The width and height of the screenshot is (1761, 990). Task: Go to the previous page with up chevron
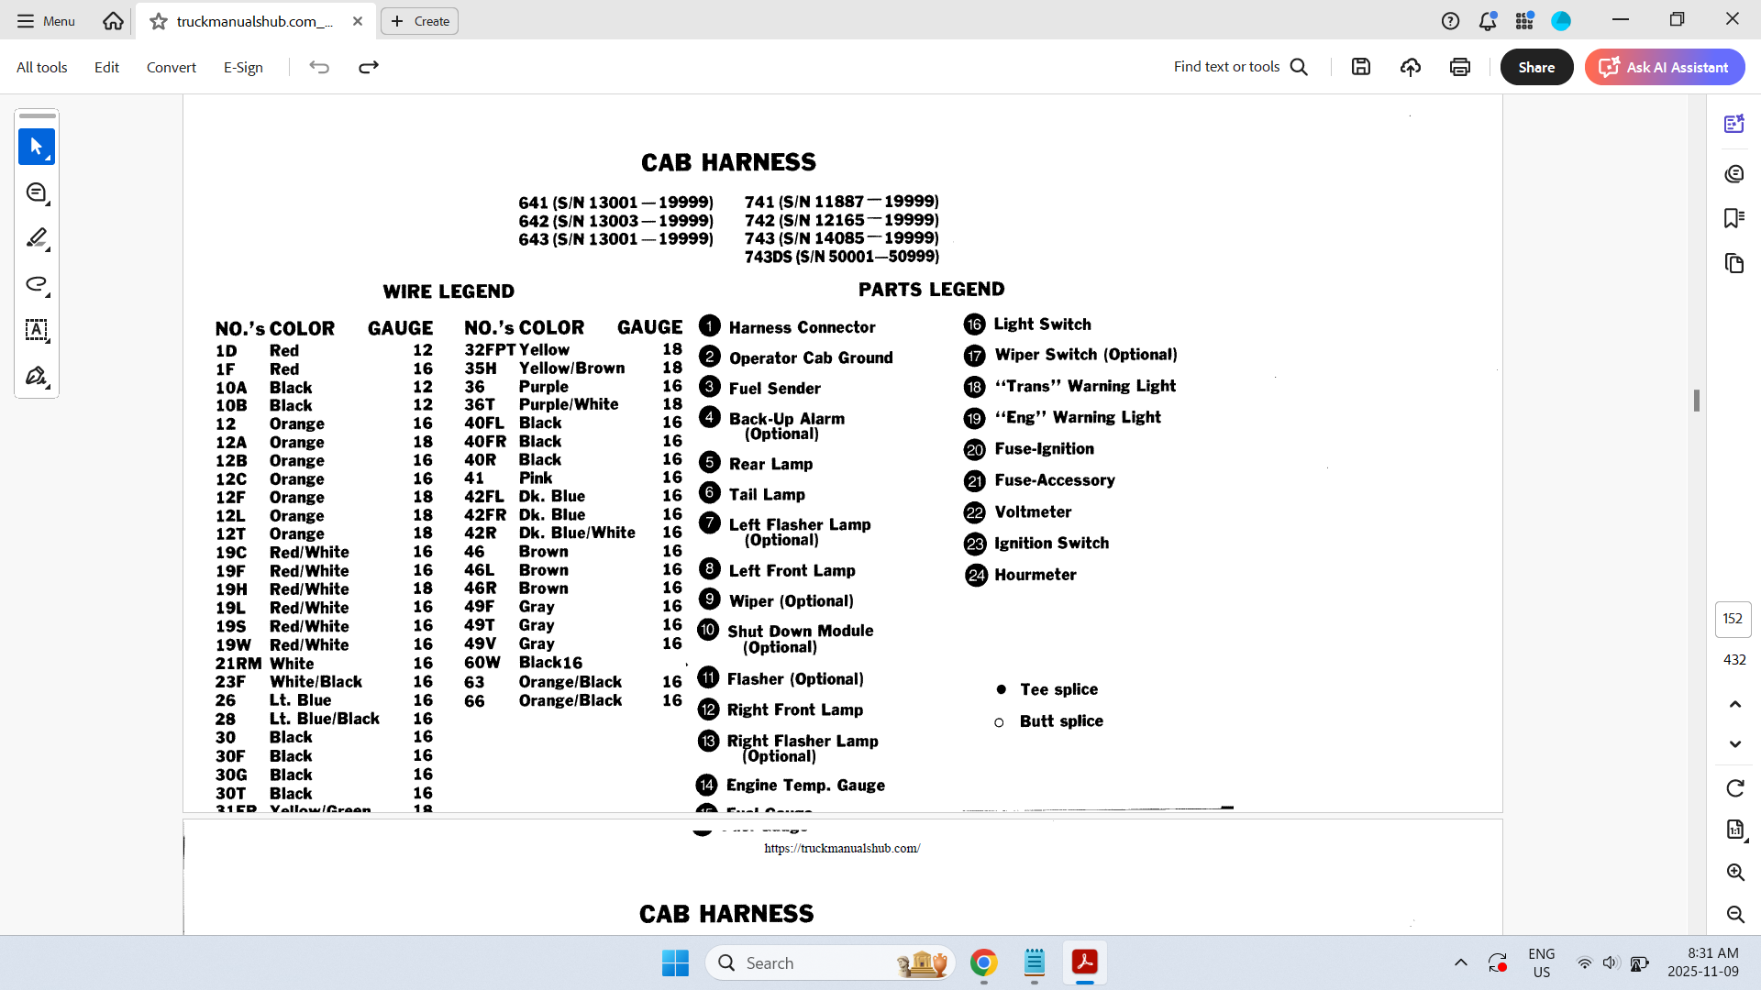[1734, 705]
